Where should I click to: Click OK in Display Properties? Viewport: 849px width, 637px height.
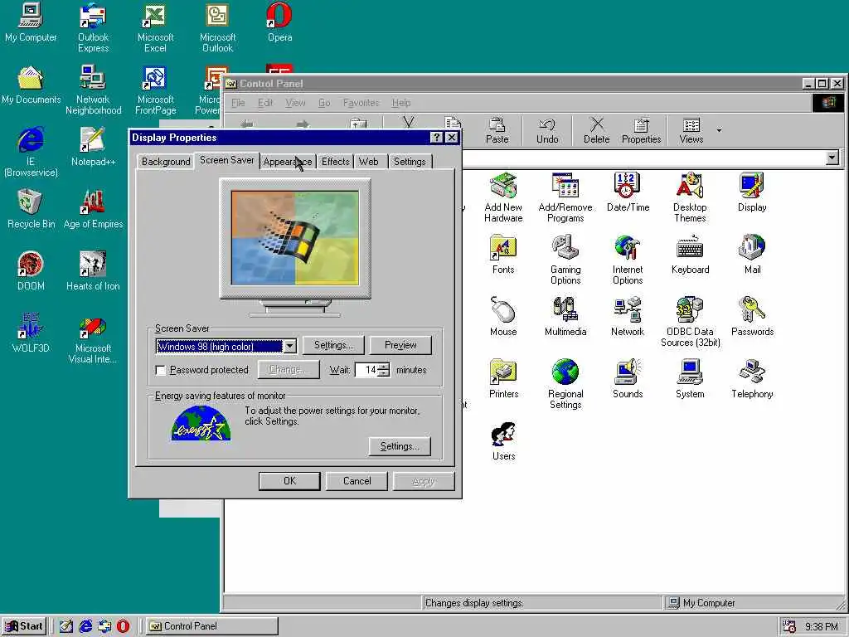[289, 481]
